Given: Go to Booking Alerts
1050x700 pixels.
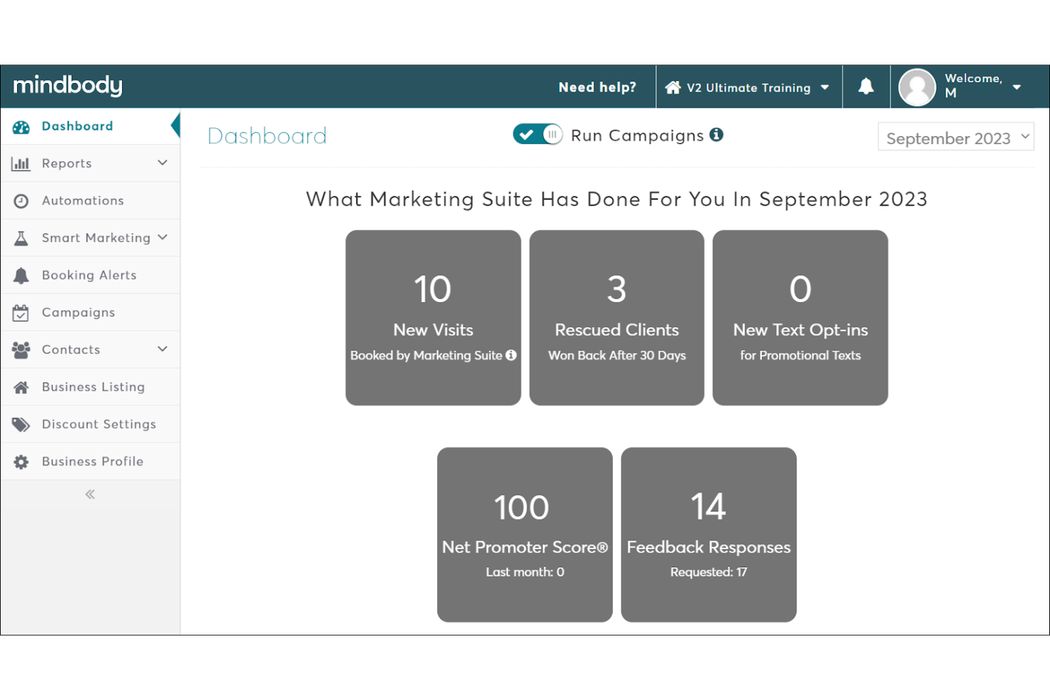Looking at the screenshot, I should [x=90, y=275].
